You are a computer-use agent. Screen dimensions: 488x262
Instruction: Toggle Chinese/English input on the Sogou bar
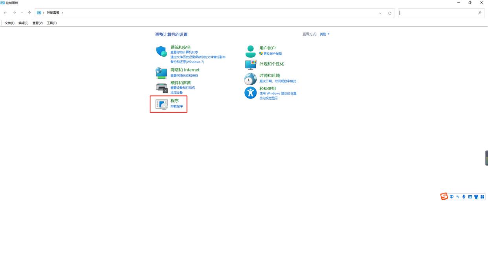pyautogui.click(x=451, y=196)
